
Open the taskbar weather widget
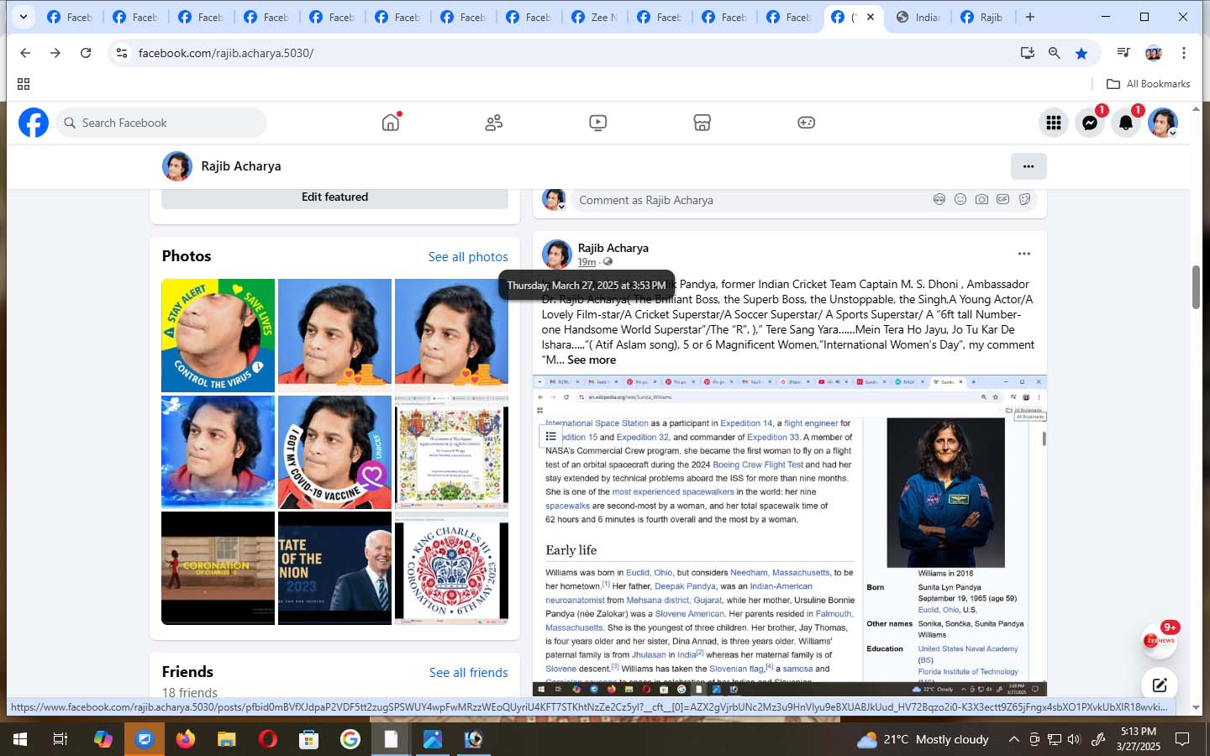[x=923, y=739]
